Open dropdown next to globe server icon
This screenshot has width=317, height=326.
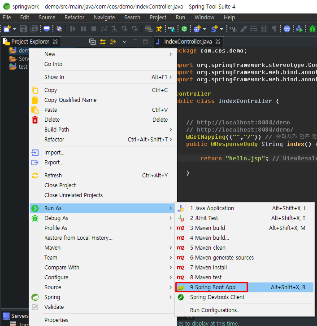[x=205, y=29]
